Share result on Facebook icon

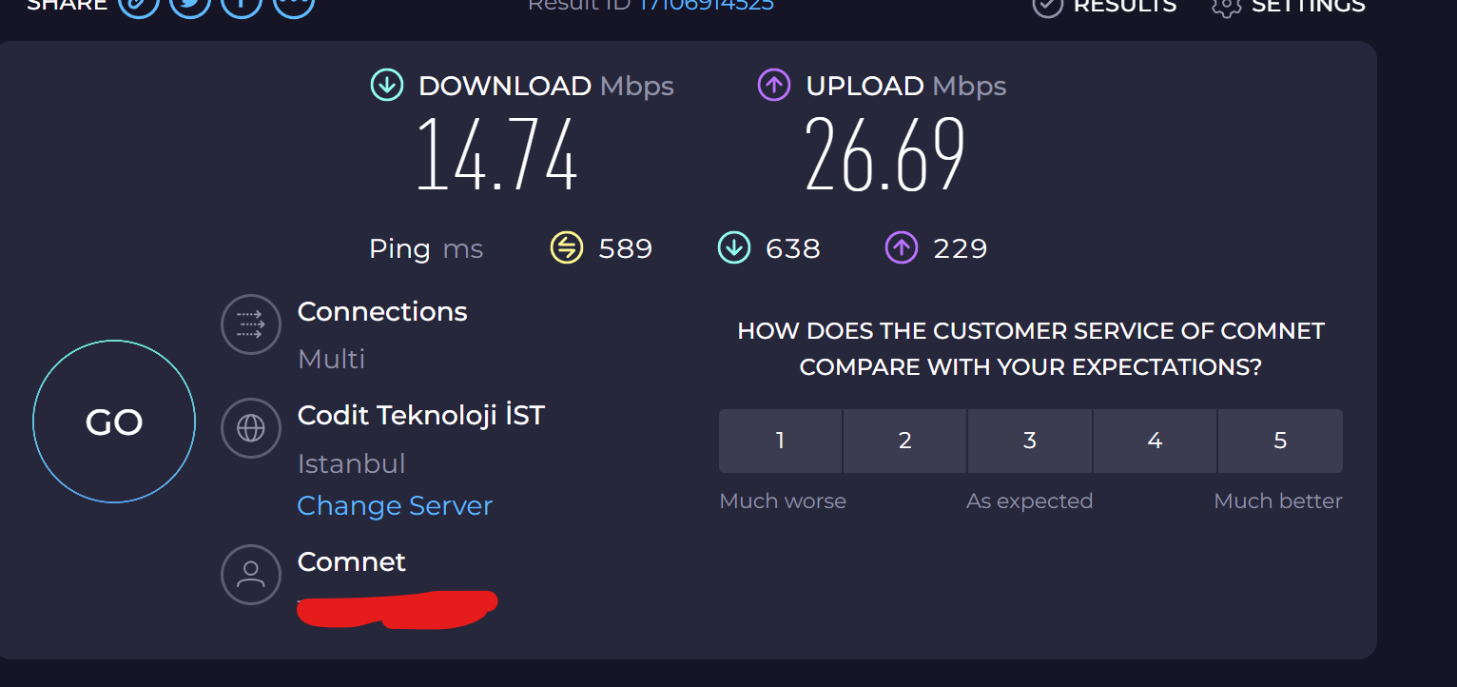[242, 5]
